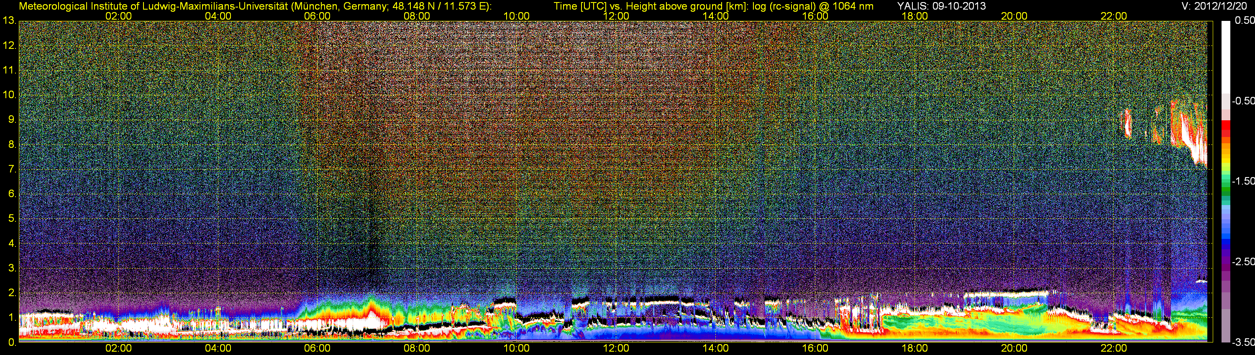Image resolution: width=1255 pixels, height=355 pixels.
Task: Click the 8 km height axis label
Action: [x=12, y=145]
